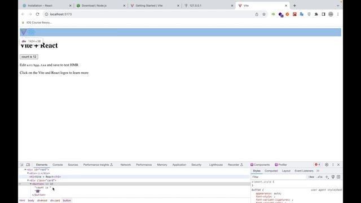This screenshot has height=203, width=361.
Task: Bookmark this page with star icon
Action: coord(264,14)
